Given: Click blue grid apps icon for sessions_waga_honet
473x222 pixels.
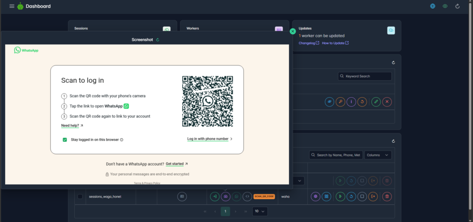Looking at the screenshot, I should point(327,196).
